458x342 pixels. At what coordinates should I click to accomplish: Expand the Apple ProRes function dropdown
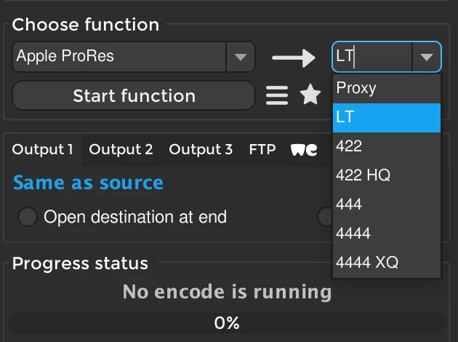(241, 57)
